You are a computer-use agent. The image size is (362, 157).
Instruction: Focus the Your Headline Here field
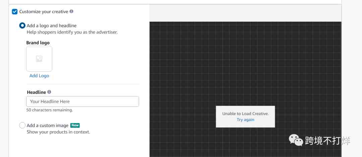pos(83,102)
